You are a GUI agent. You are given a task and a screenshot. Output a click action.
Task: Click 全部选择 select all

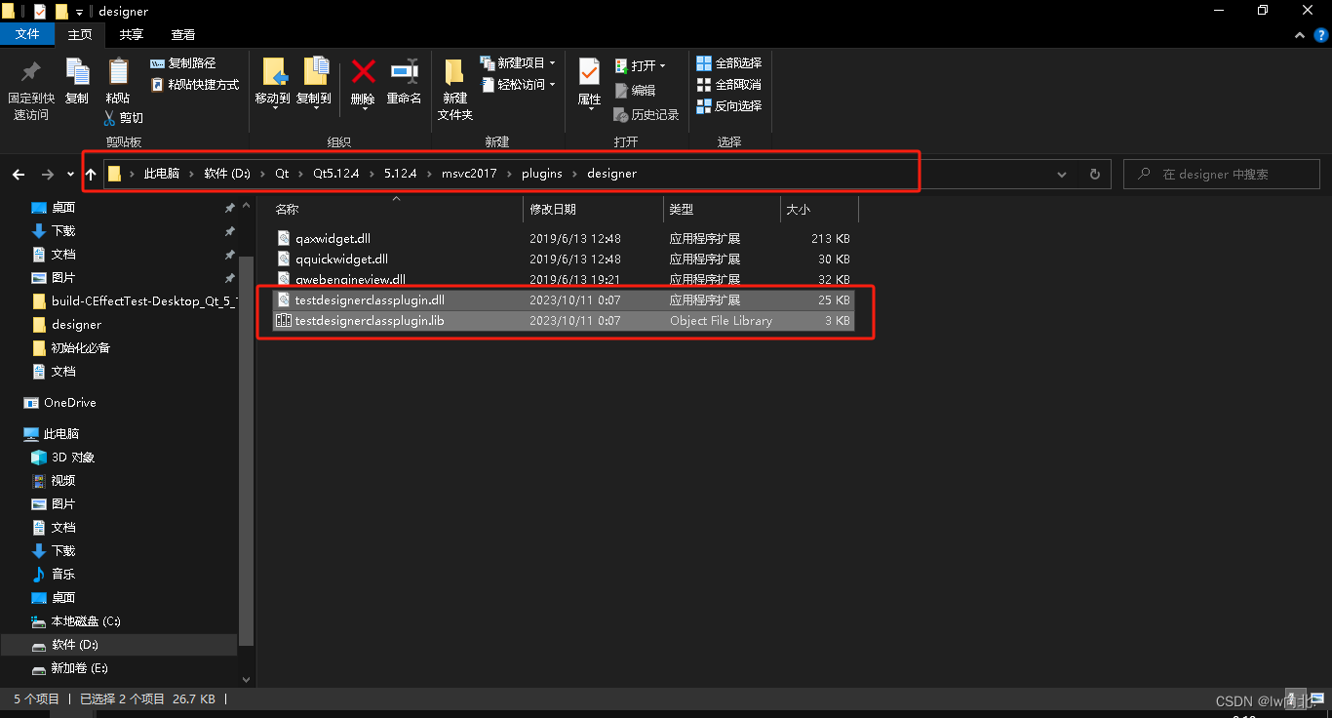click(728, 63)
